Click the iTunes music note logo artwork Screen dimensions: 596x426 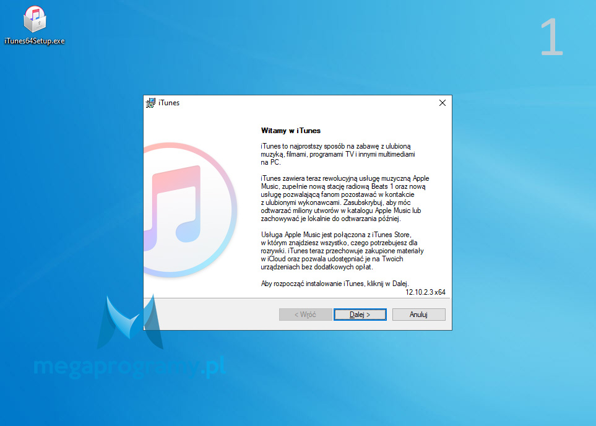[190, 209]
